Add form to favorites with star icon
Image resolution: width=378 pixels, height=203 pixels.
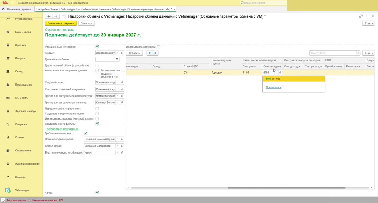click(64, 16)
